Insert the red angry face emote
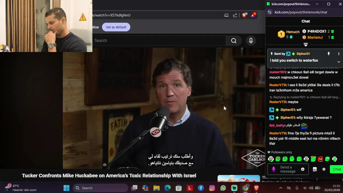343x193 pixels. pos(320,159)
